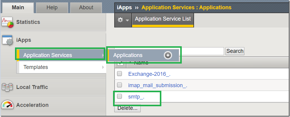
Task: Click the plus icon beside Applications
Action: pyautogui.click(x=168, y=55)
